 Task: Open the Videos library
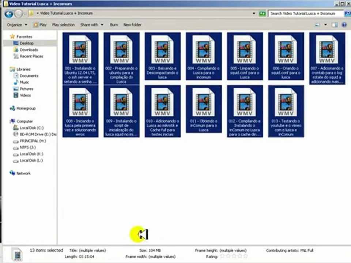pyautogui.click(x=22, y=95)
